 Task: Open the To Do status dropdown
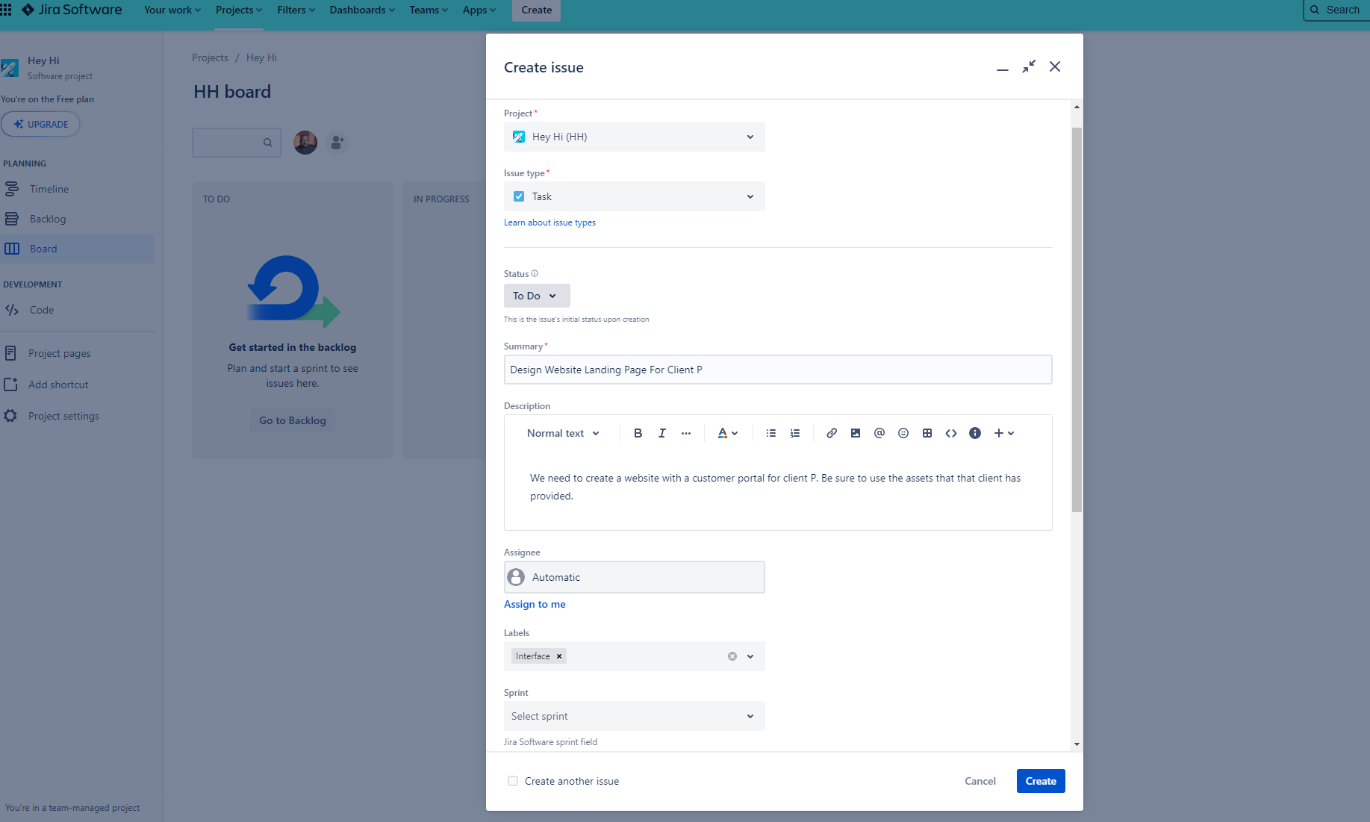[x=537, y=296]
